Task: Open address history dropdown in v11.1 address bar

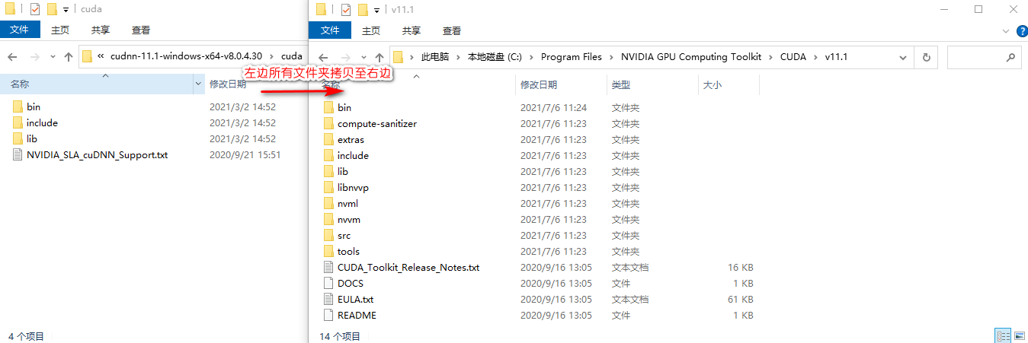Action: tap(902, 57)
